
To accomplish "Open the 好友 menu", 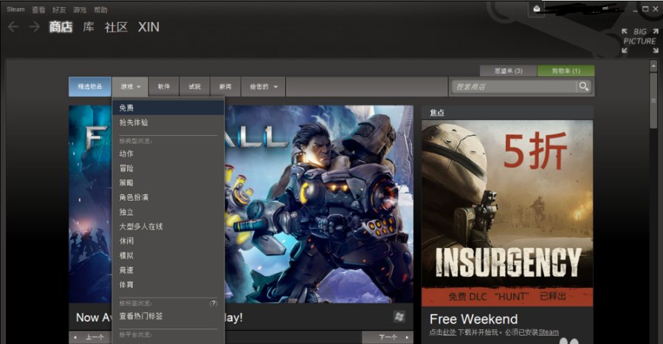I will [x=59, y=10].
